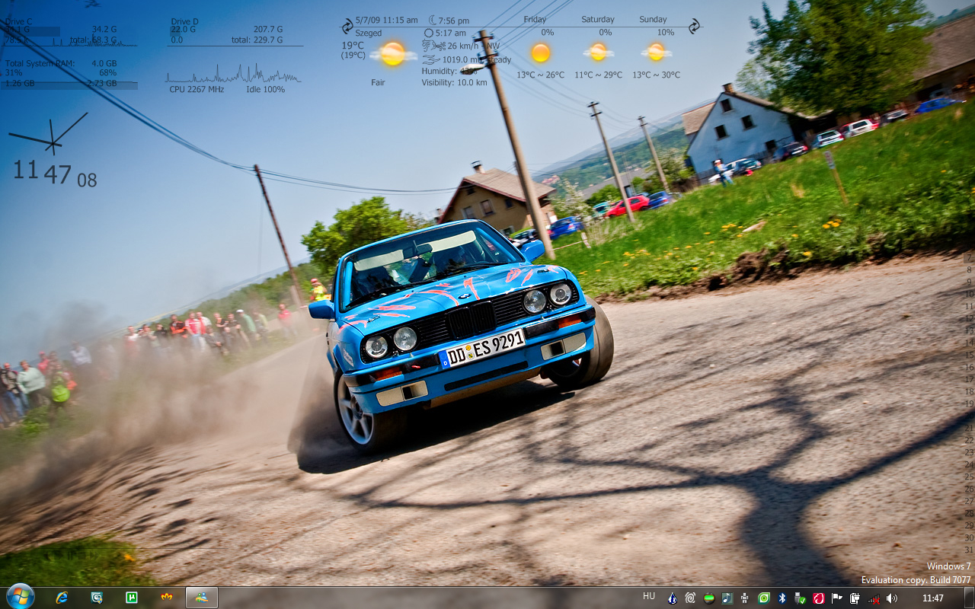This screenshot has height=609, width=975.
Task: Click the 'CPU 2267 MHz' text
Action: (197, 89)
